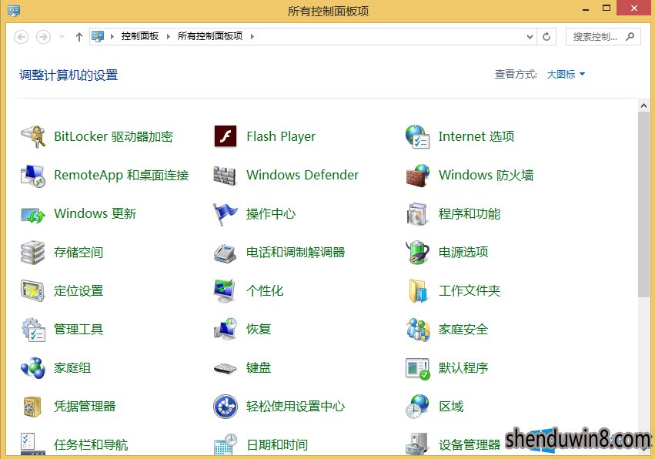Open the 设备管理器 icon
Image resolution: width=655 pixels, height=459 pixels.
(x=417, y=444)
